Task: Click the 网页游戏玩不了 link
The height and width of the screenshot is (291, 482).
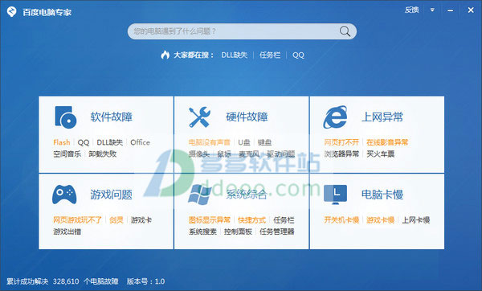Action: (x=77, y=220)
